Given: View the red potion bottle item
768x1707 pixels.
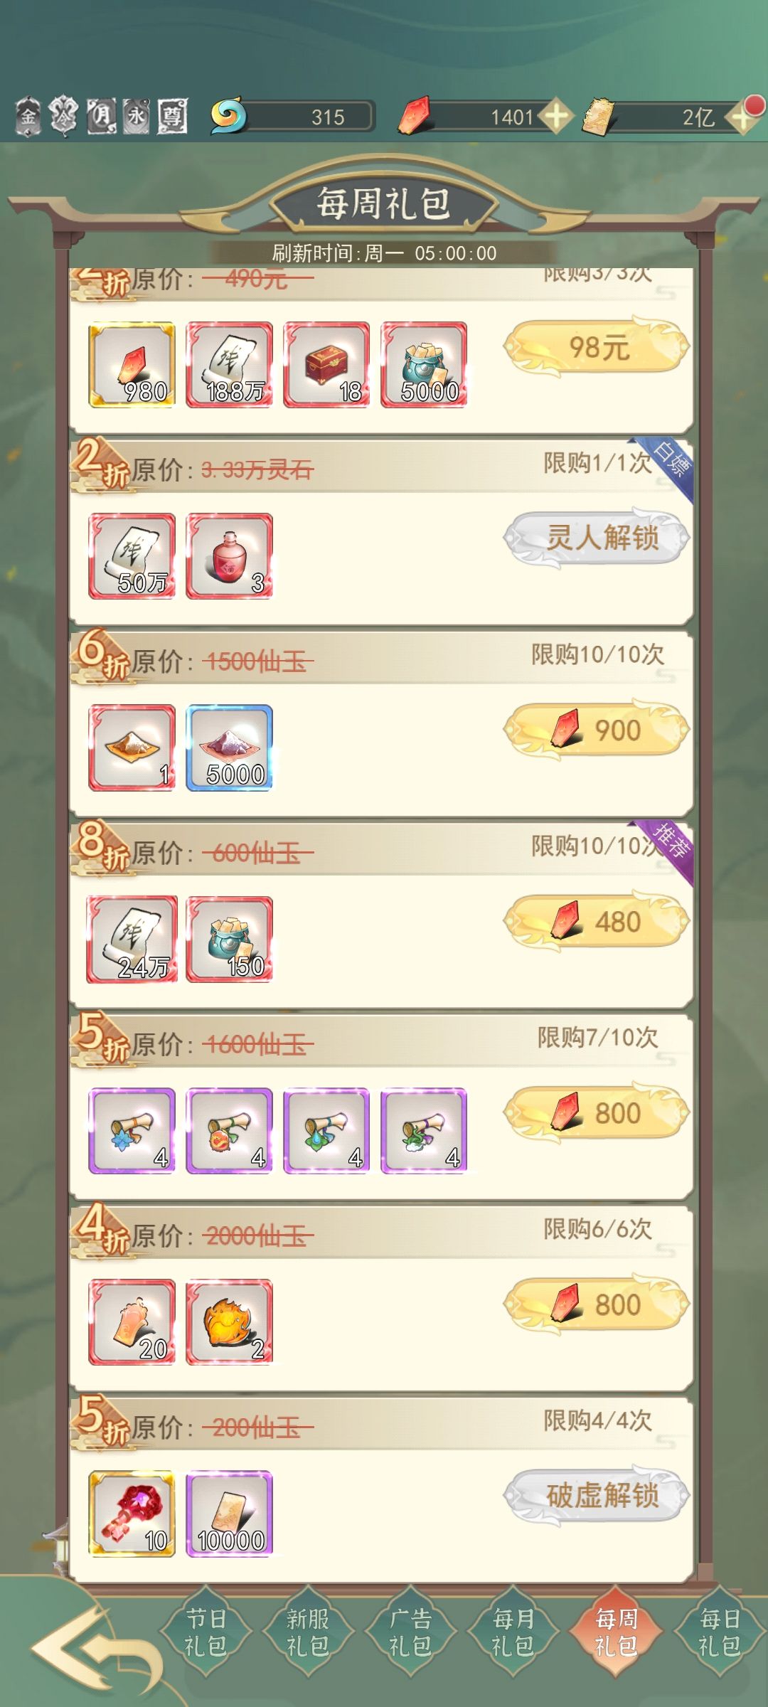Looking at the screenshot, I should (229, 555).
